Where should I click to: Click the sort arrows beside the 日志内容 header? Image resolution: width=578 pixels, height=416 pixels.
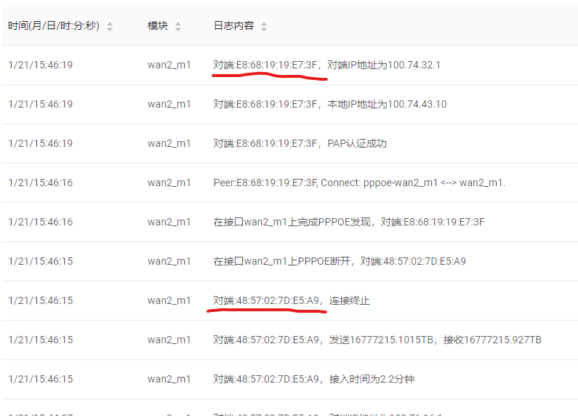coord(264,26)
